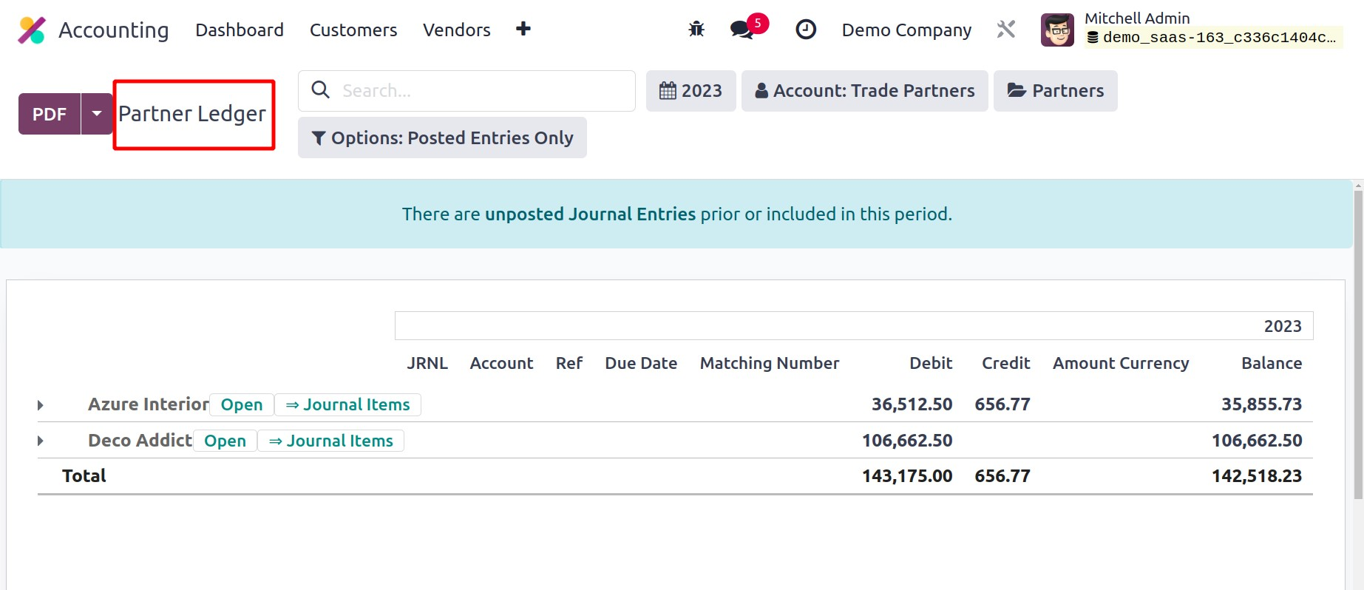Click the wrench and screwdriver tools icon

[x=1005, y=30]
